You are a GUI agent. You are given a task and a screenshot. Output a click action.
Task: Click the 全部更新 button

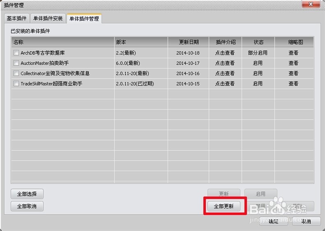tap(224, 206)
